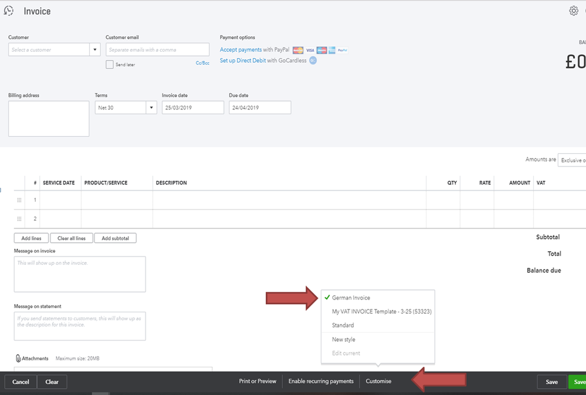Click the Clear all lines button

pyautogui.click(x=72, y=238)
